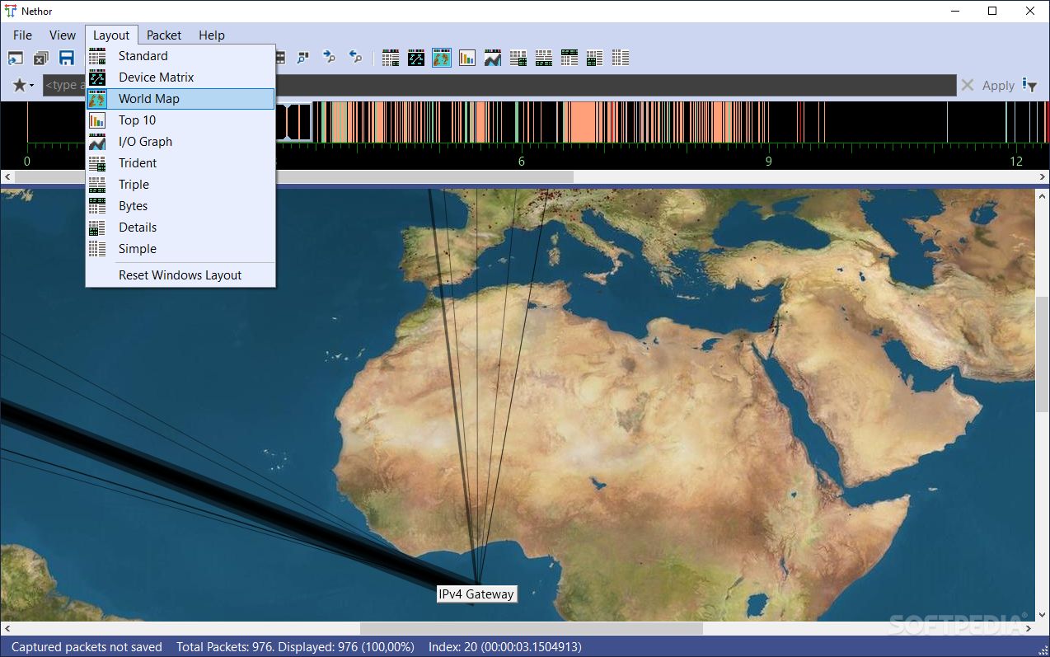Click the Nethor title bar app icon
The width and height of the screenshot is (1050, 657).
(x=11, y=12)
